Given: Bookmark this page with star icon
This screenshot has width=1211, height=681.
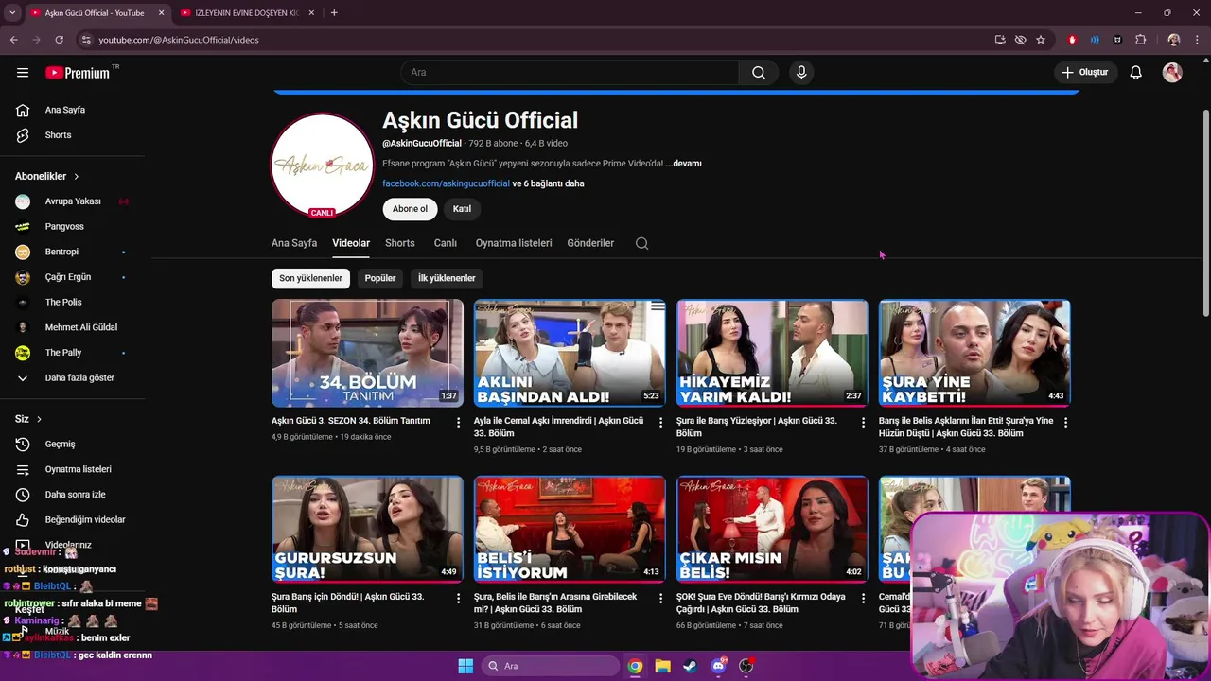Looking at the screenshot, I should point(1041,40).
